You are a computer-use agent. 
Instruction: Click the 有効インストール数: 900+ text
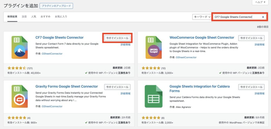pos(22,122)
